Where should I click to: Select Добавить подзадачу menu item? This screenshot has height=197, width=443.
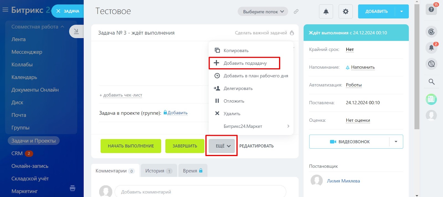coord(245,63)
